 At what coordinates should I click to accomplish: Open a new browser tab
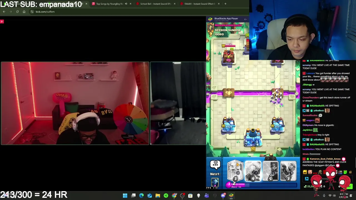[x=225, y=4]
